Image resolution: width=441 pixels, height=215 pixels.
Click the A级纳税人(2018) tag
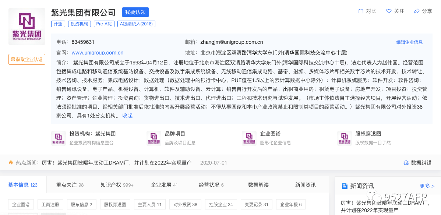tap(137, 24)
